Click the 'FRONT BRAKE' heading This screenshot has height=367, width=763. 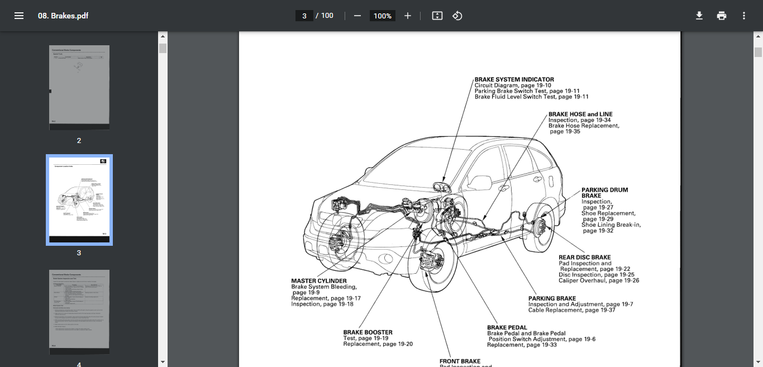460,361
